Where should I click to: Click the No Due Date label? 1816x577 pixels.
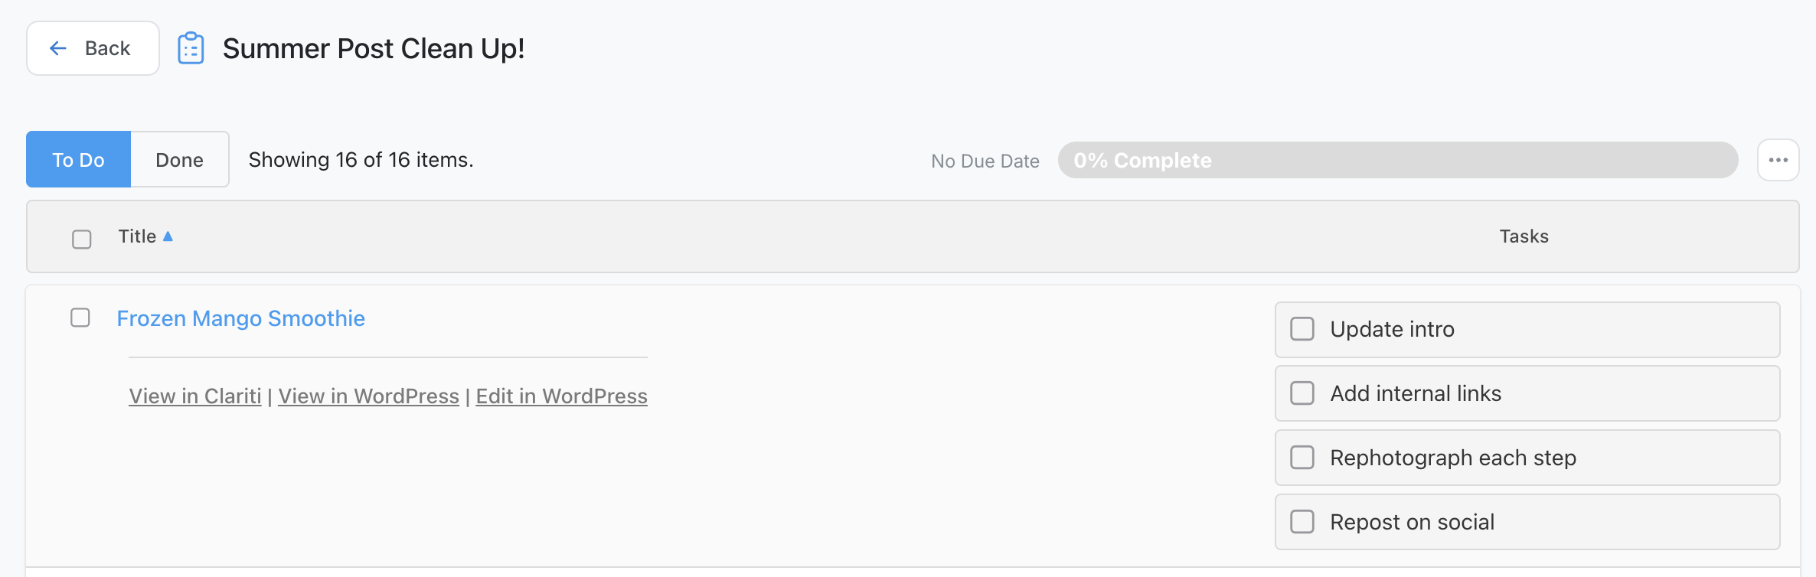pyautogui.click(x=985, y=161)
